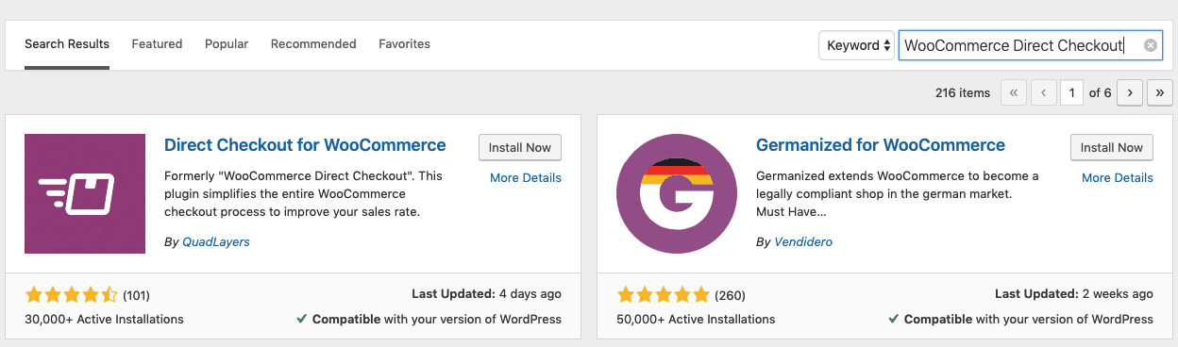Viewport: 1178px width, 347px height.
Task: Open the Favorites tab
Action: pos(404,44)
